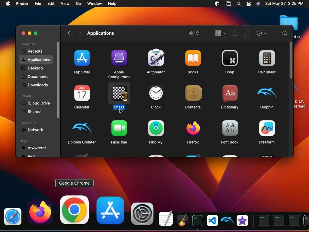Open the Group By dropdown
Viewport: 309px width, 232px height.
(x=220, y=33)
